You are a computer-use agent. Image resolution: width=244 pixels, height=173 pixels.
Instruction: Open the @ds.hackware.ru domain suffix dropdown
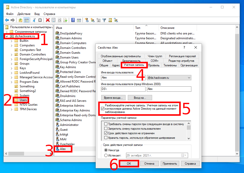tap(188, 78)
